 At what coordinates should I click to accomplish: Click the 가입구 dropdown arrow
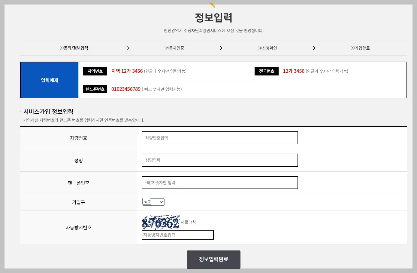161,202
